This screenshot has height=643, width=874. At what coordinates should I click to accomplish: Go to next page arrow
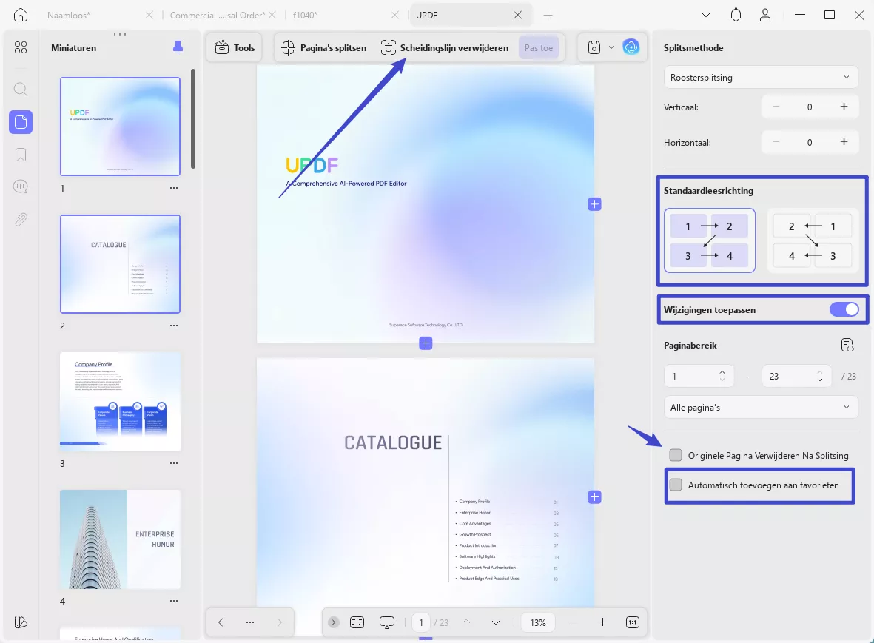[x=496, y=622]
